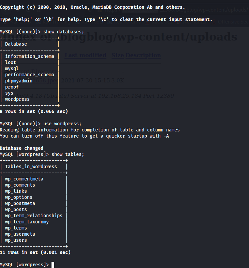Image resolution: width=249 pixels, height=268 pixels.
Task: Click the 'wp_usermeta' table name
Action: click(x=20, y=234)
